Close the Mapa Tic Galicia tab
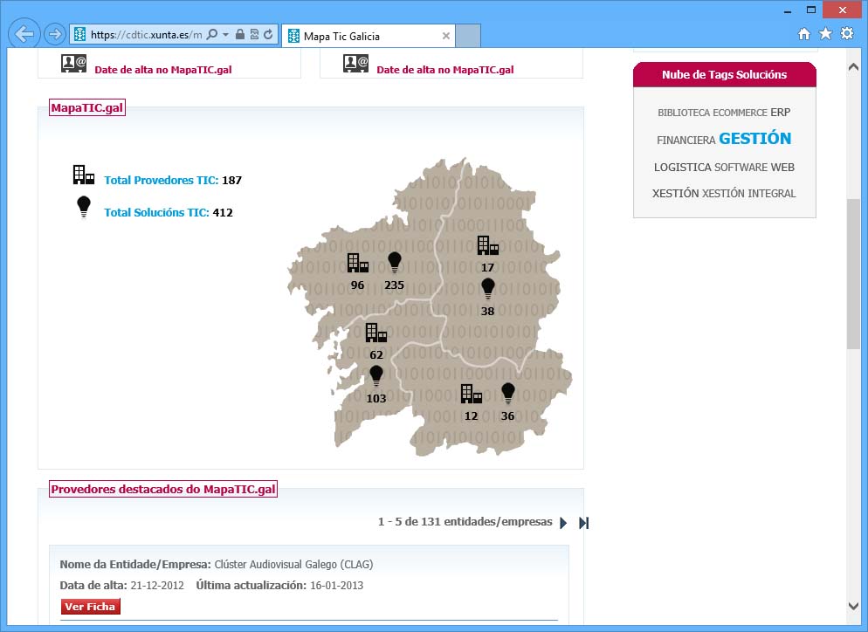This screenshot has width=868, height=632. [x=445, y=36]
